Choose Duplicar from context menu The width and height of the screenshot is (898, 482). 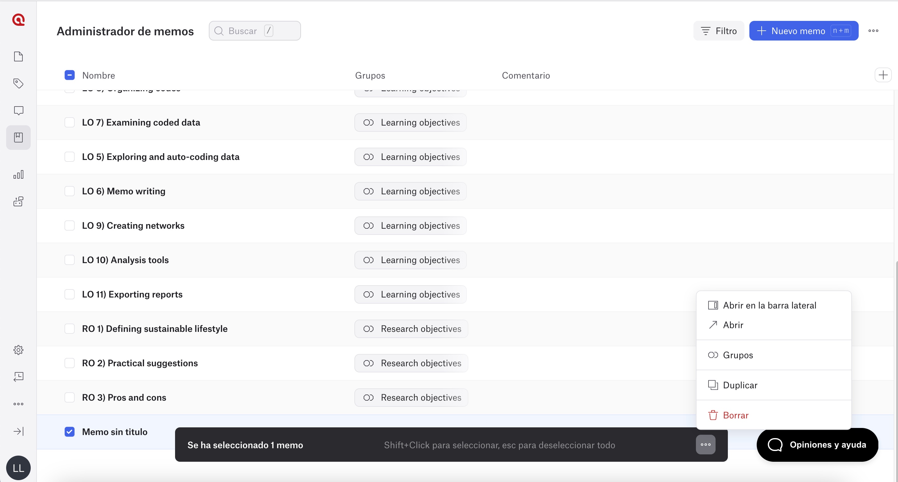pos(774,385)
